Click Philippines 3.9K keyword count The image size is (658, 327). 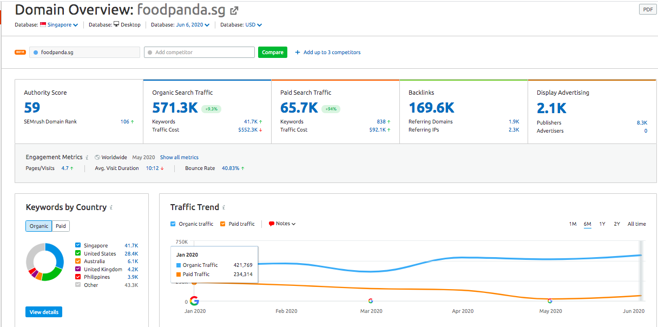tap(133, 277)
